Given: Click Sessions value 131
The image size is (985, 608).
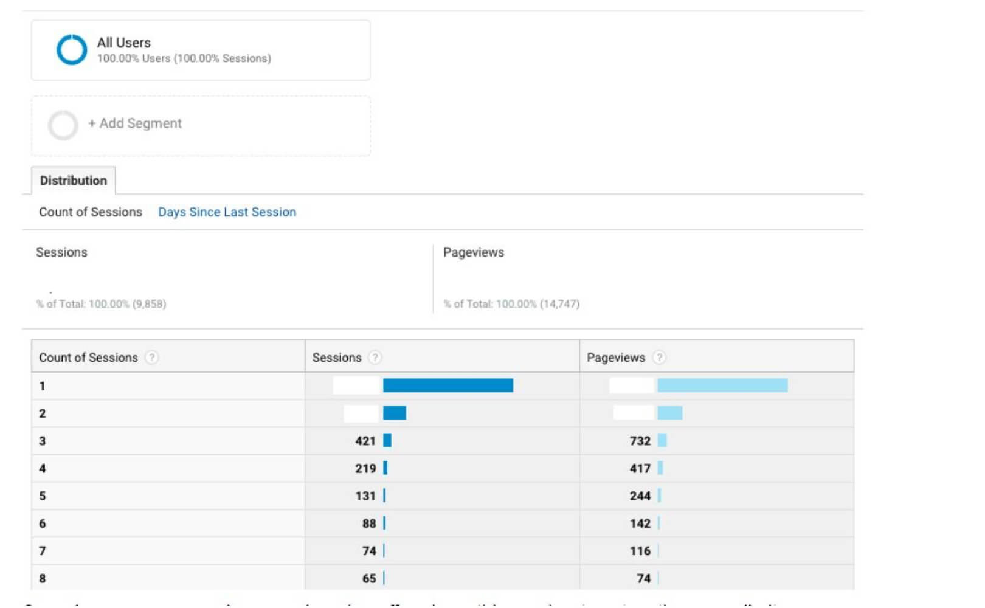Looking at the screenshot, I should pos(365,496).
